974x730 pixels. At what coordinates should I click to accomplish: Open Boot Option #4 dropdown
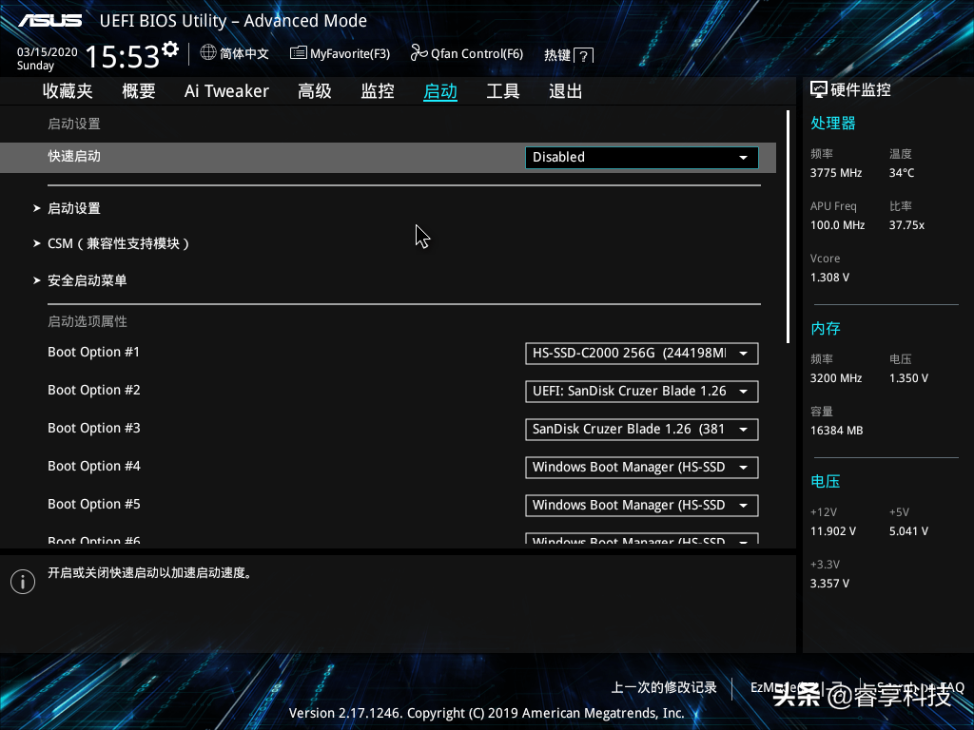click(642, 468)
